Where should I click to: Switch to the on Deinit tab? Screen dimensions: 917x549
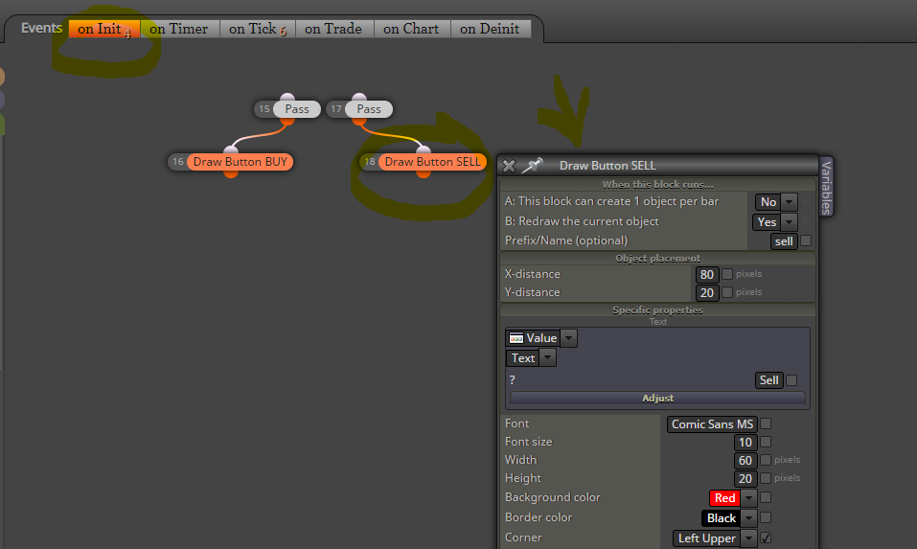coord(490,29)
